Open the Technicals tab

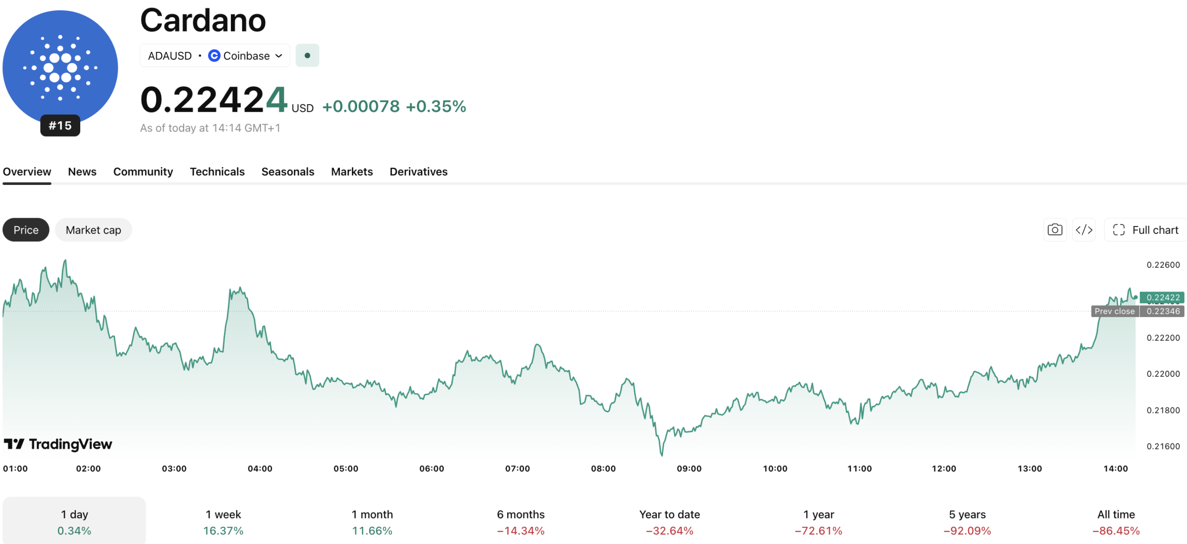[x=217, y=172]
